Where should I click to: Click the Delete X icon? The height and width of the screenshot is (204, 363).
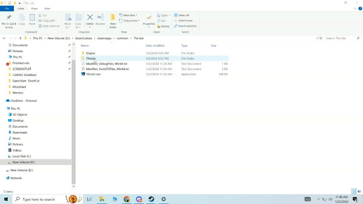click(x=90, y=17)
